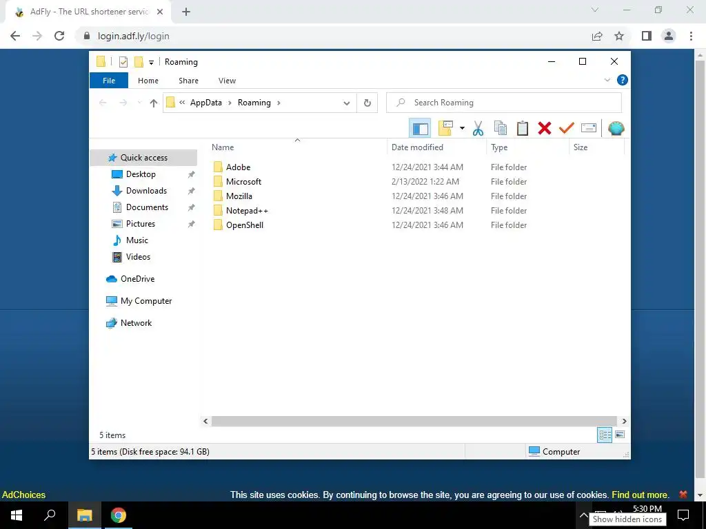Click the orange checkmark Properties icon
Image resolution: width=706 pixels, height=529 pixels.
click(x=567, y=129)
